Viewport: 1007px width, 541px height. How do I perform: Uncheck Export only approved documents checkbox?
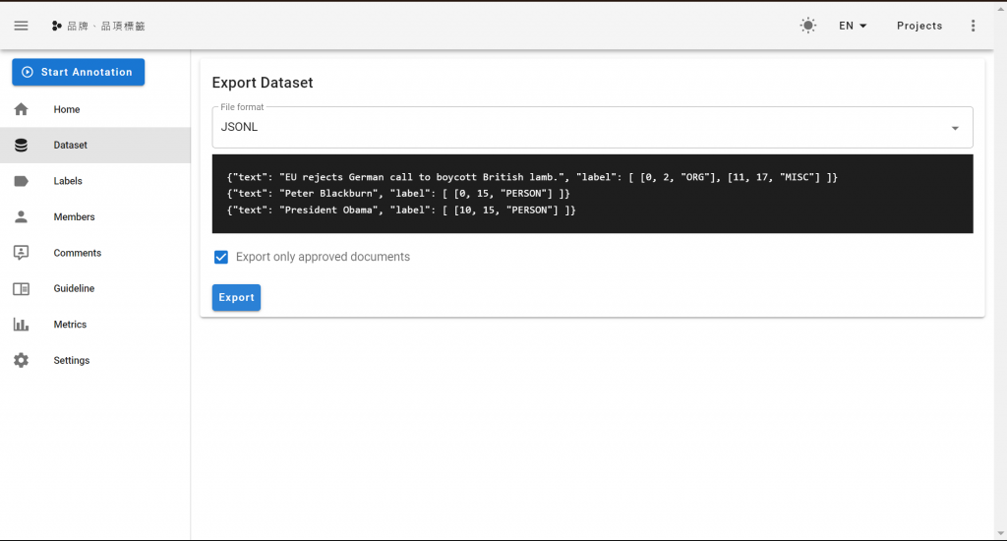pyautogui.click(x=221, y=257)
